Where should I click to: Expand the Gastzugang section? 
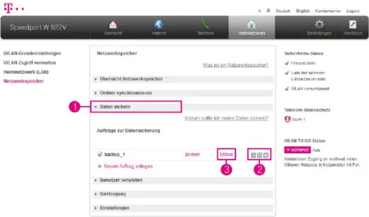[183, 194]
